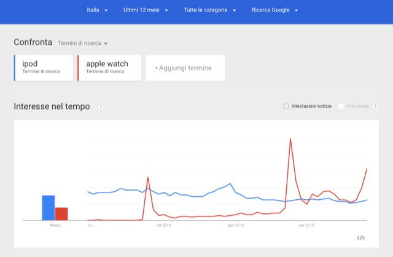Click the red apple watch average bar
This screenshot has height=257, width=393.
tap(61, 213)
